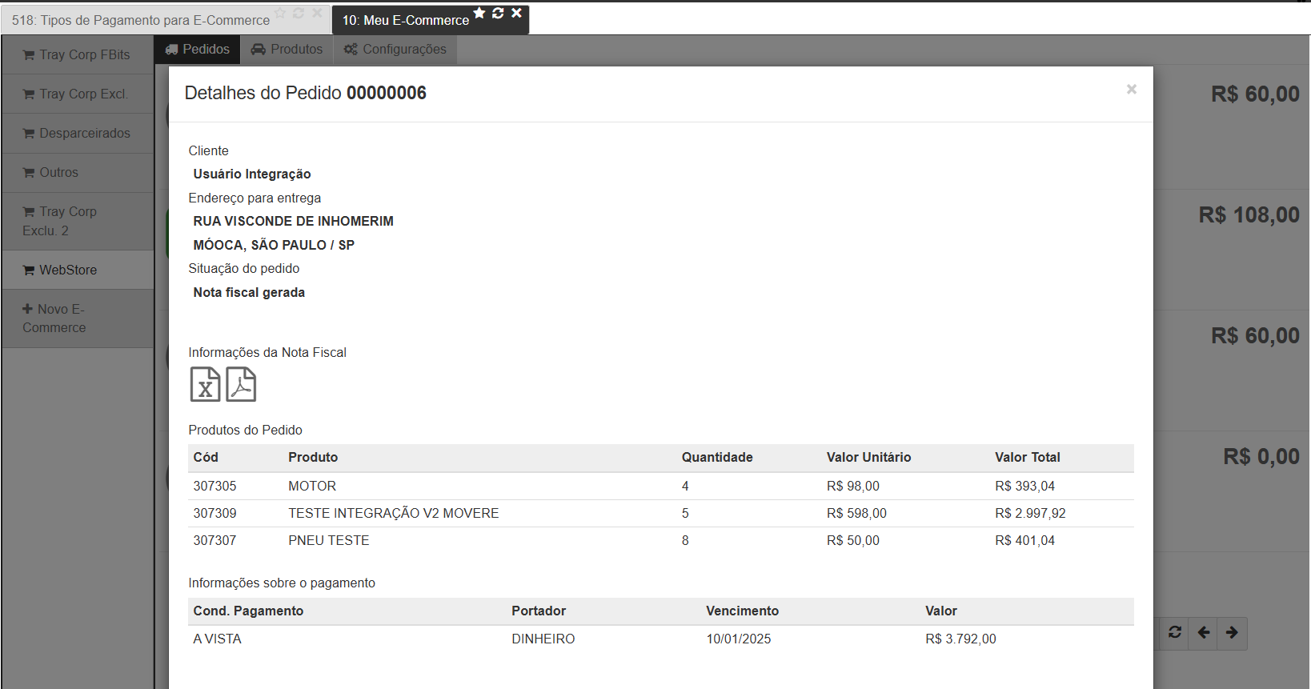Open Desparceirados store entry

pos(77,133)
